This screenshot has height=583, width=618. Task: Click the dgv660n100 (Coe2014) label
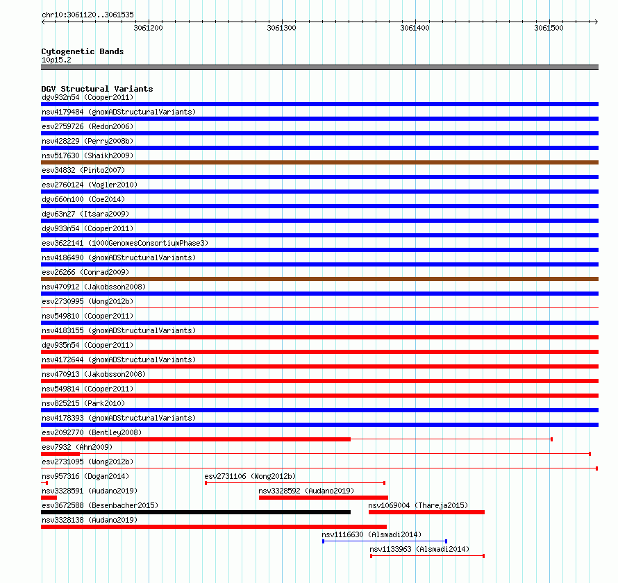tap(83, 199)
